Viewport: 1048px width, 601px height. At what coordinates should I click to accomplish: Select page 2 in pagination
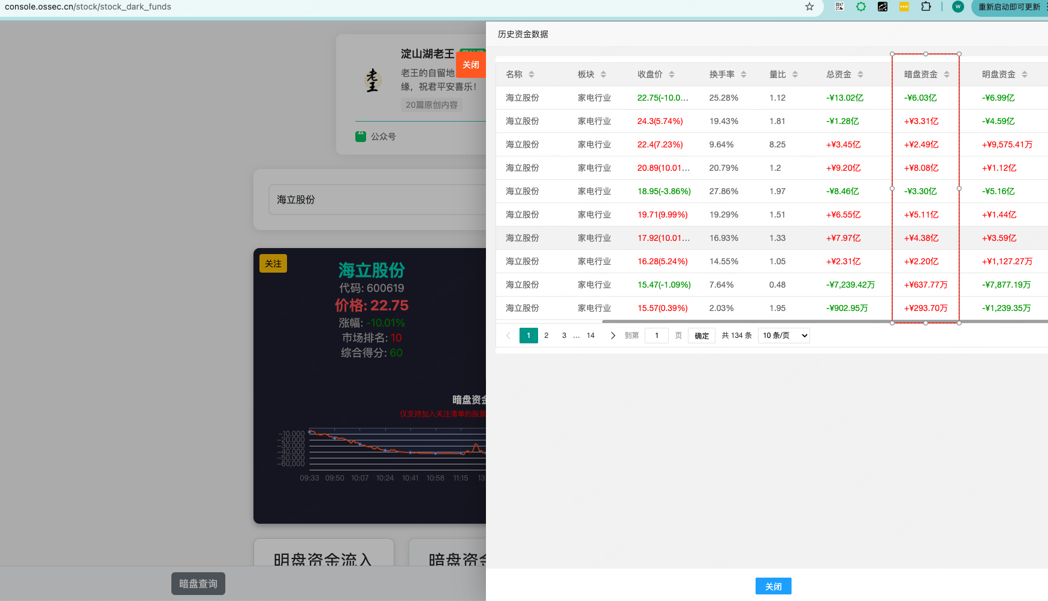[x=546, y=336]
